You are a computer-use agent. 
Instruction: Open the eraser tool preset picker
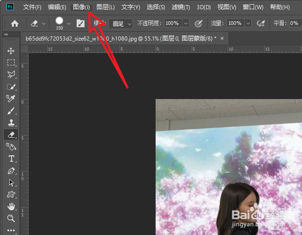point(38,23)
